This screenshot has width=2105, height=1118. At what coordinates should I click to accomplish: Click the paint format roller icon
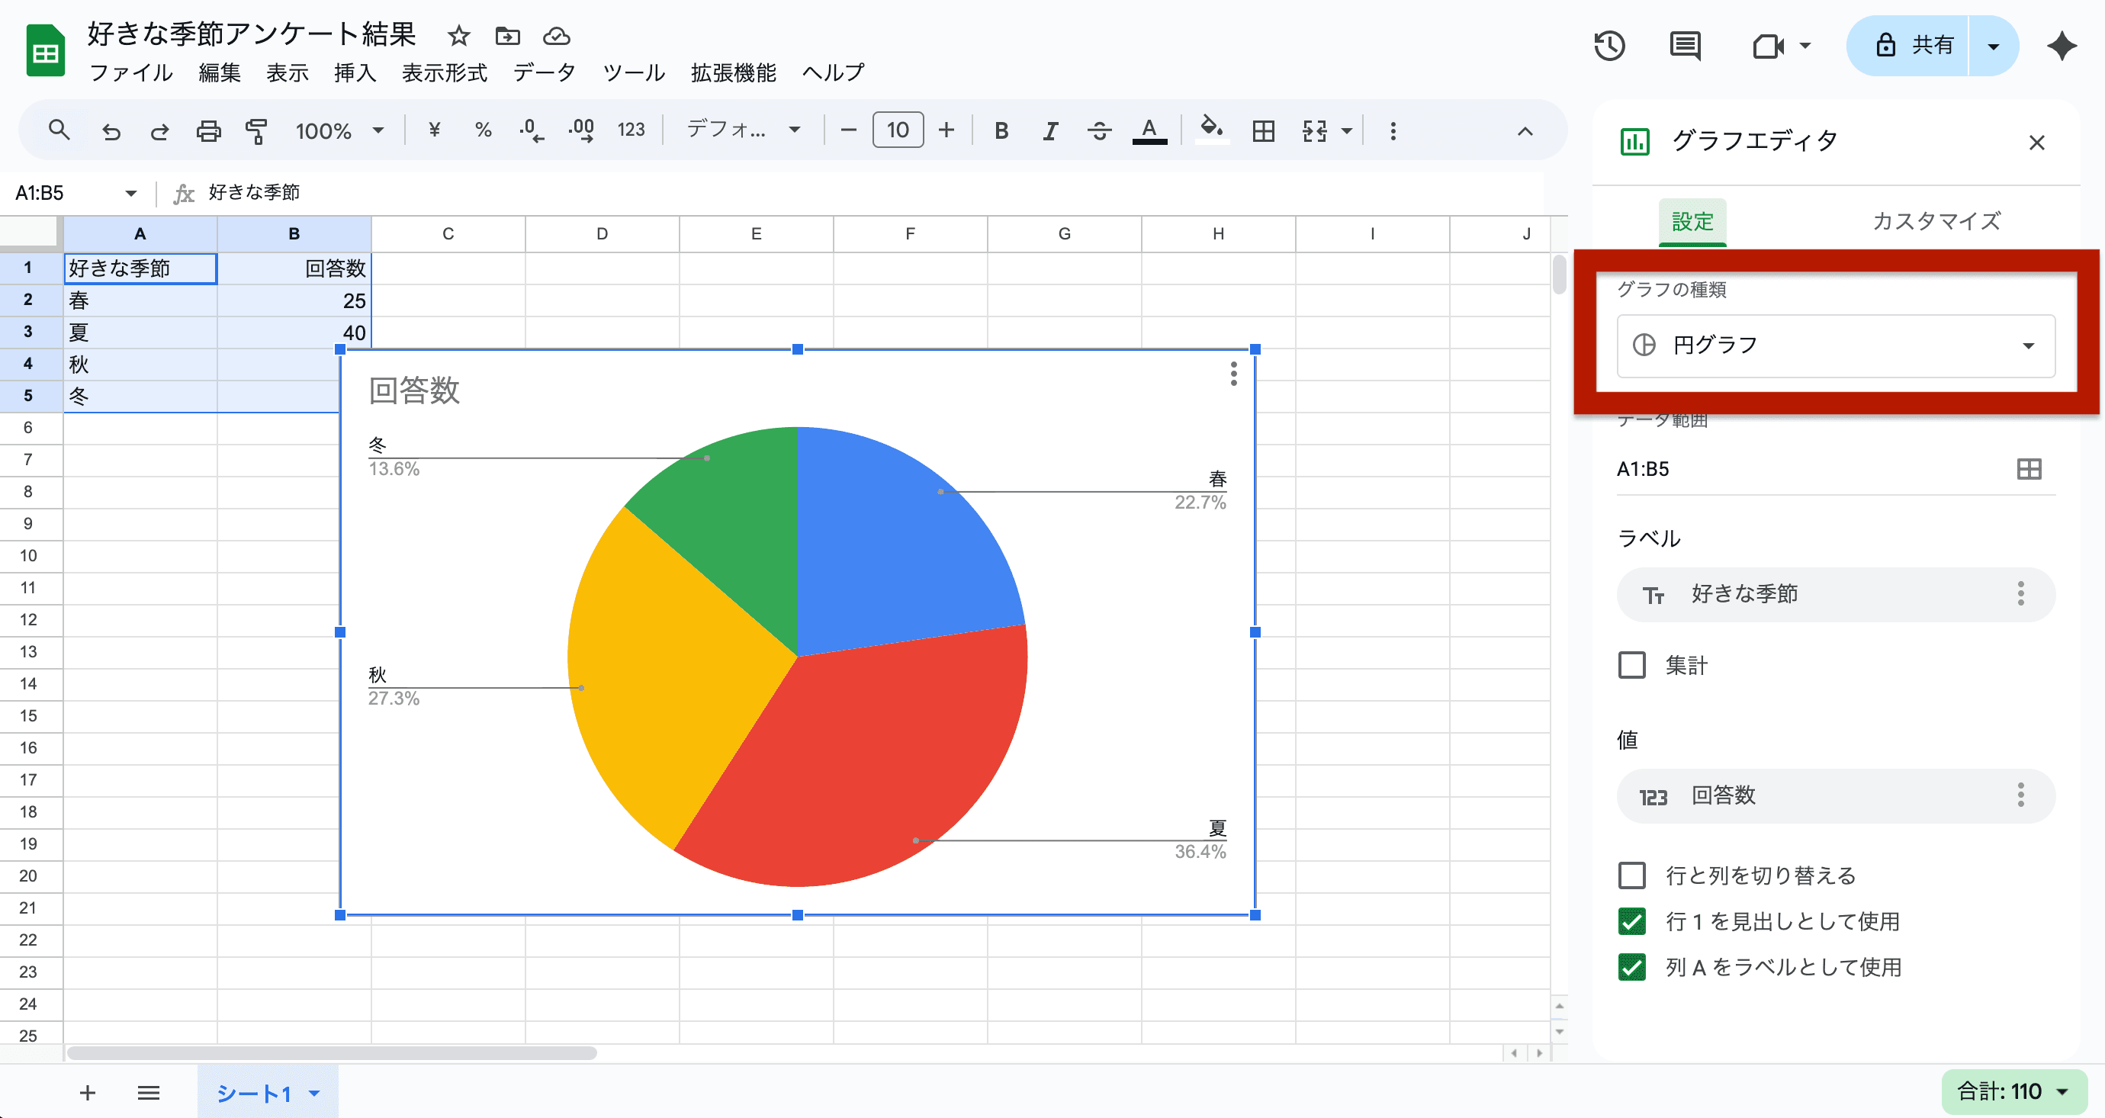point(256,130)
